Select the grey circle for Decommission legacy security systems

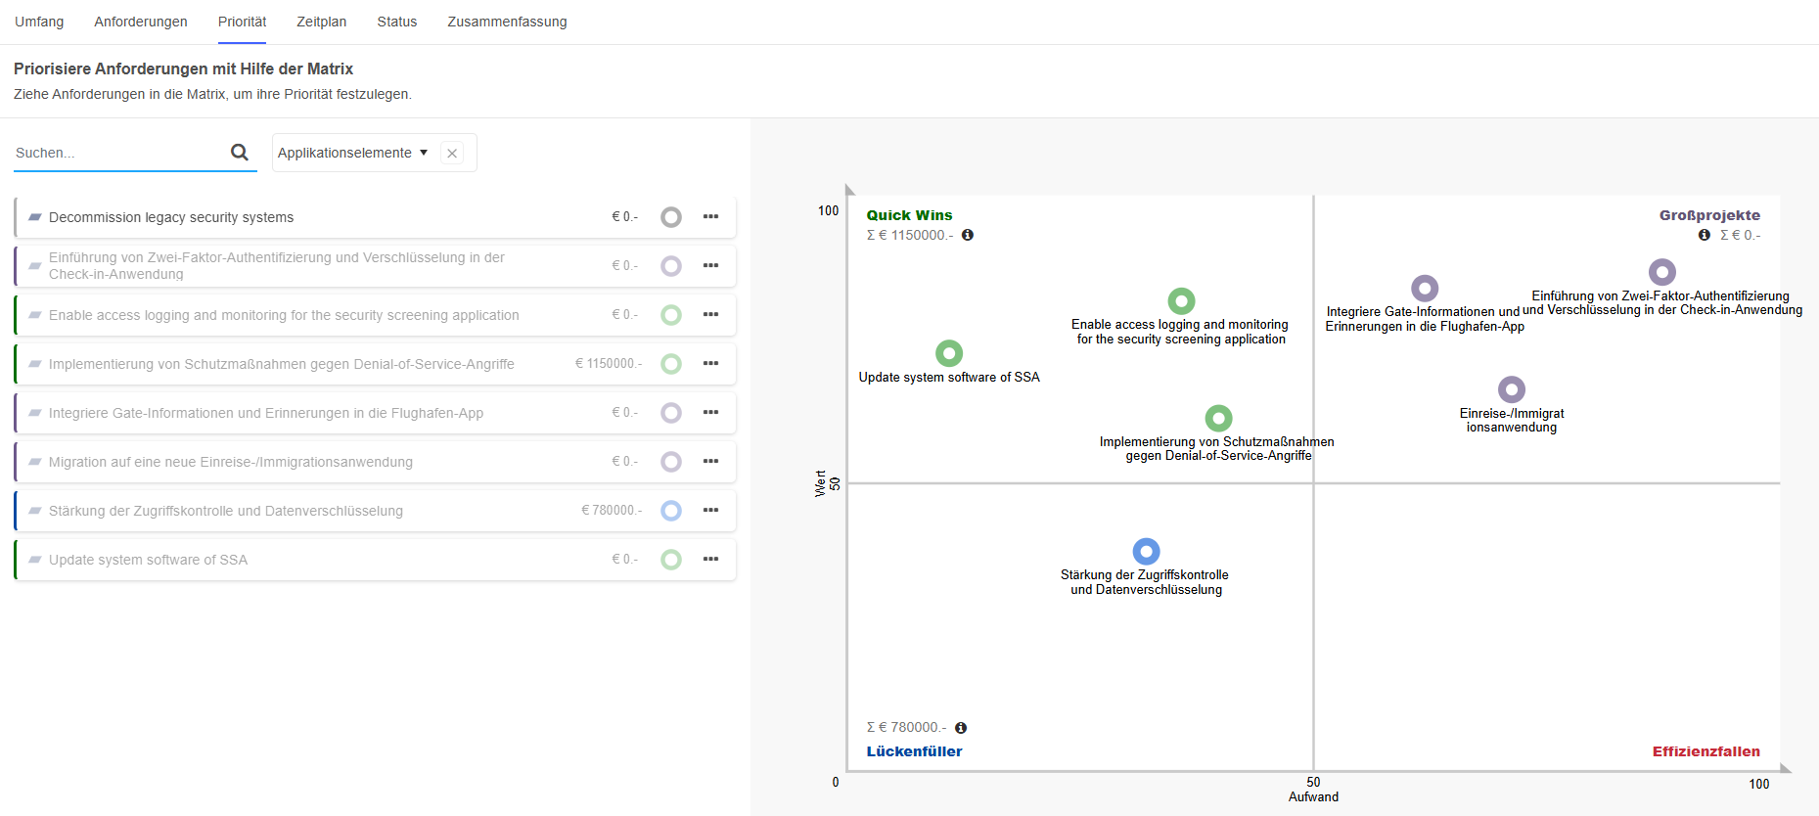671,217
